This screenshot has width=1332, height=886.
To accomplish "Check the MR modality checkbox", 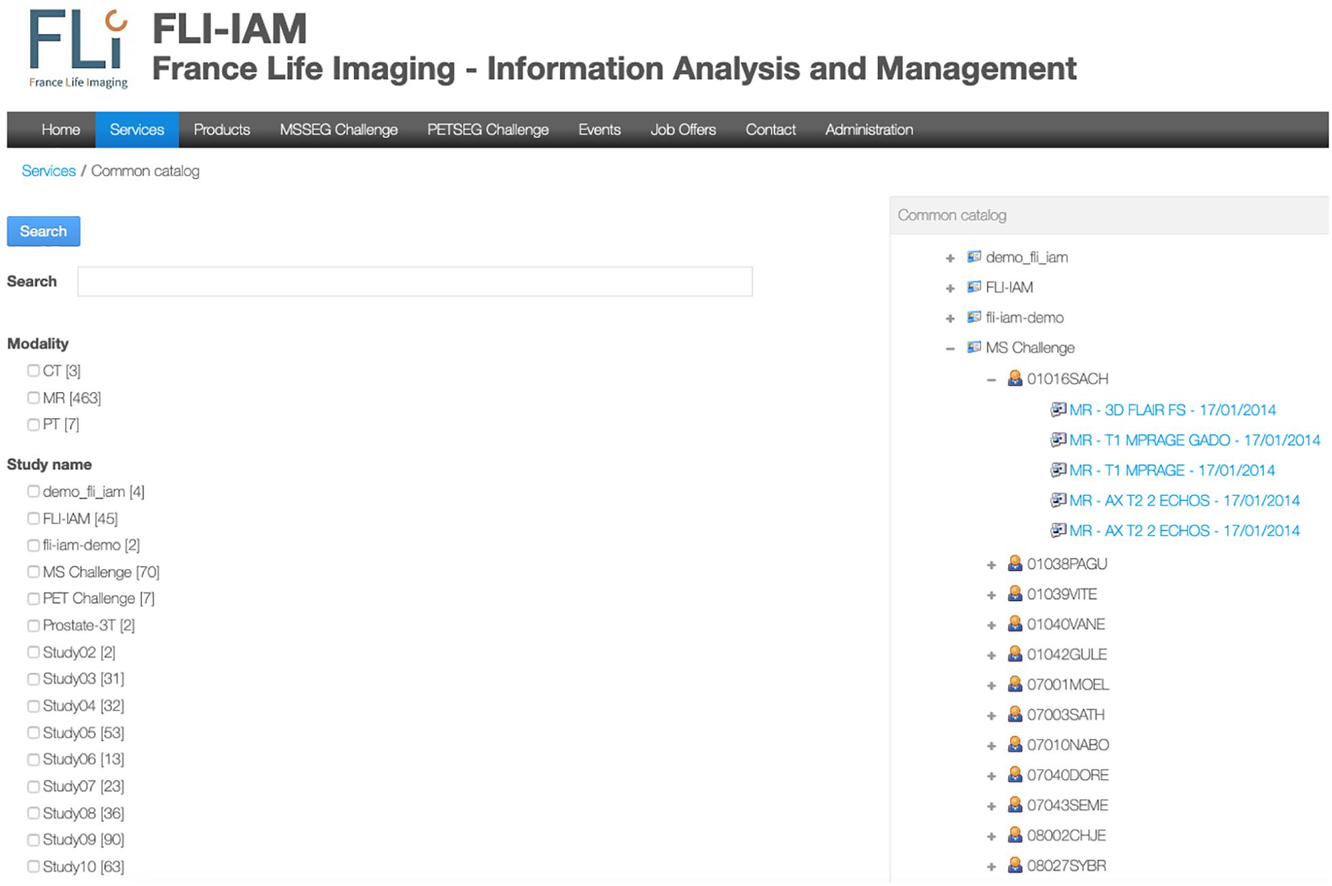I will tap(33, 397).
